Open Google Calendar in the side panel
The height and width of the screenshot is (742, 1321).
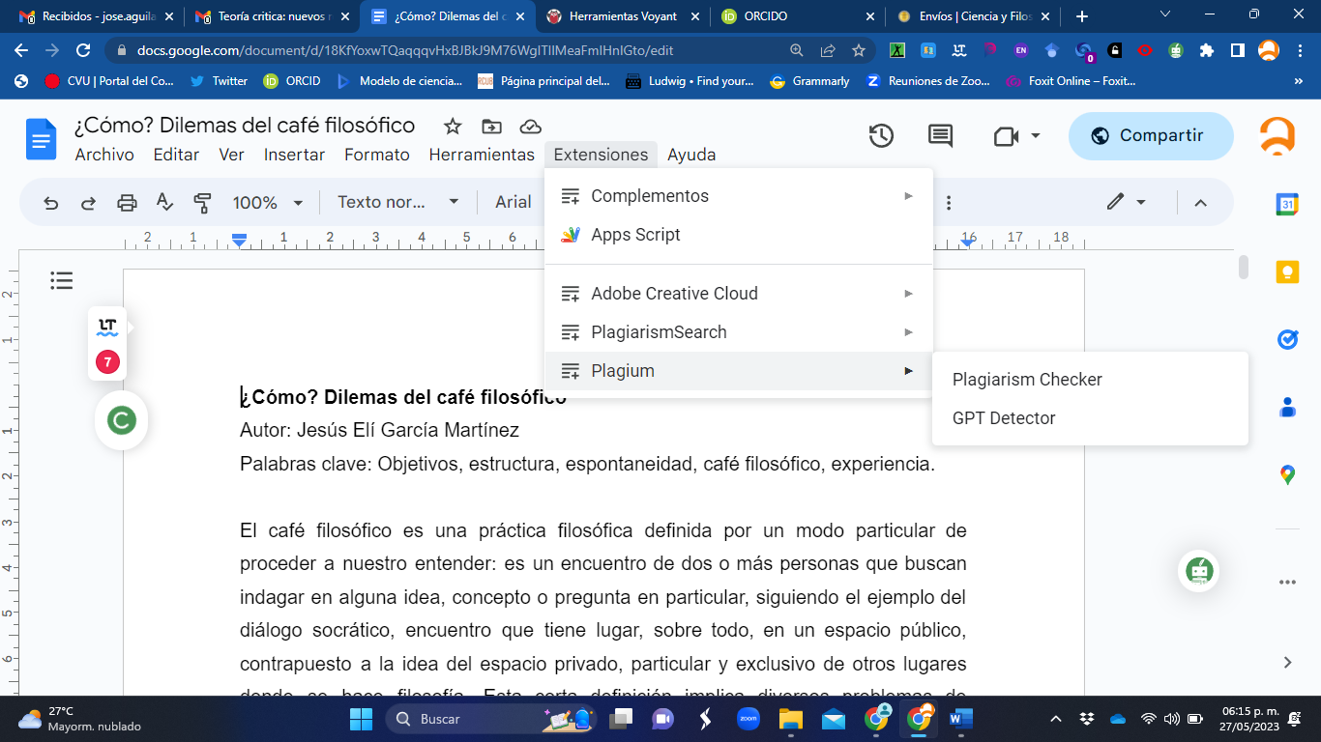click(x=1287, y=204)
